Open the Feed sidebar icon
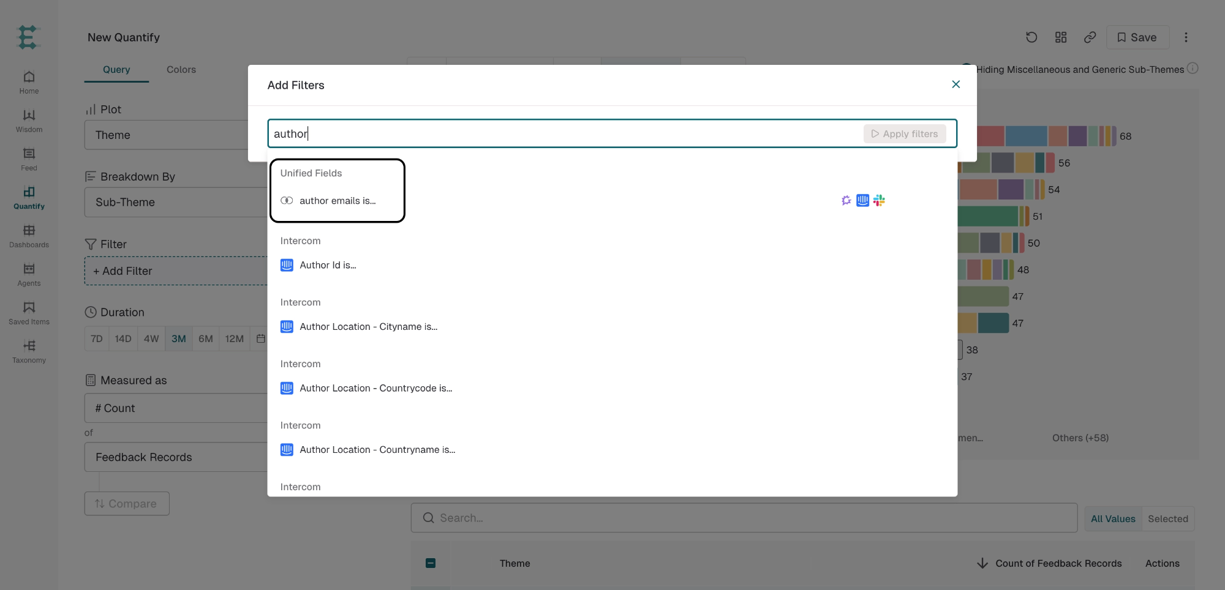1225x590 pixels. coord(29,160)
